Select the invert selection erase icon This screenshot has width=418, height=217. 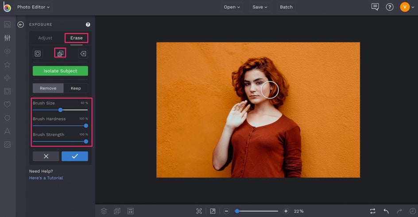click(x=60, y=53)
